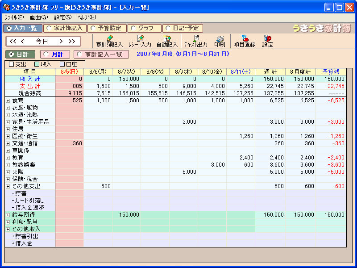
Task: Expand the 利息・配当 income row
Action: pyautogui.click(x=8, y=222)
